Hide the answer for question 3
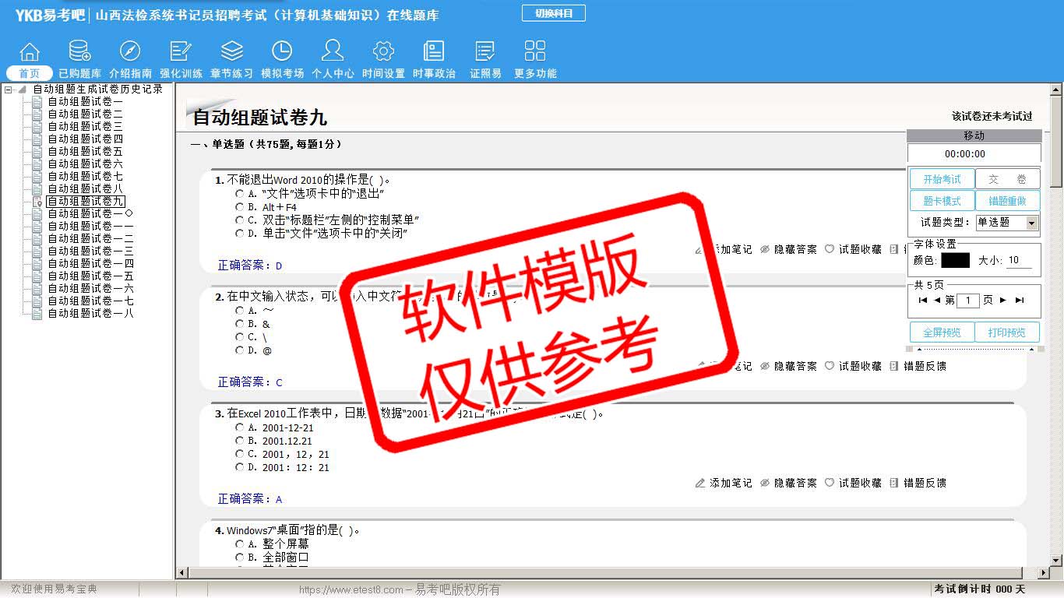The height and width of the screenshot is (598, 1064). pyautogui.click(x=788, y=483)
